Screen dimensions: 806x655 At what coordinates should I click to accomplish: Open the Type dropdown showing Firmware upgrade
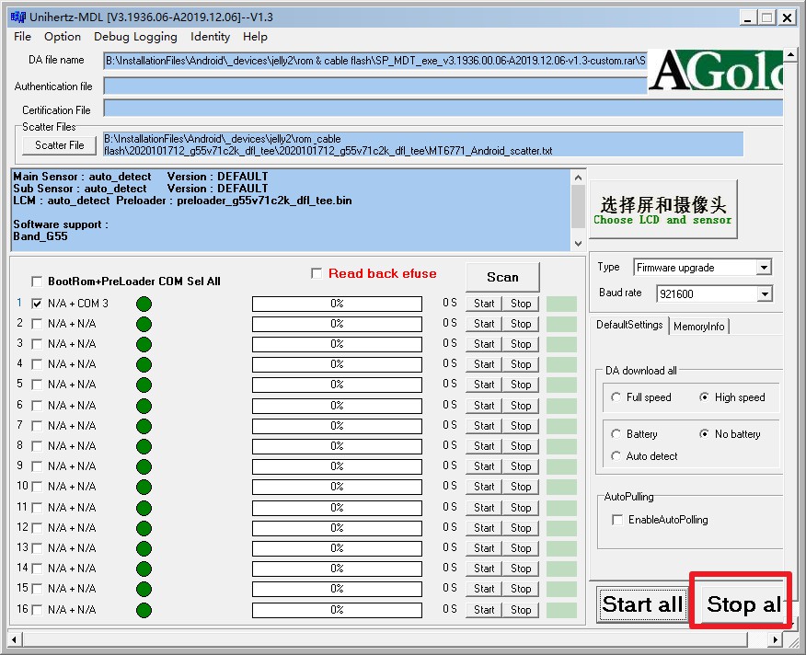click(764, 268)
